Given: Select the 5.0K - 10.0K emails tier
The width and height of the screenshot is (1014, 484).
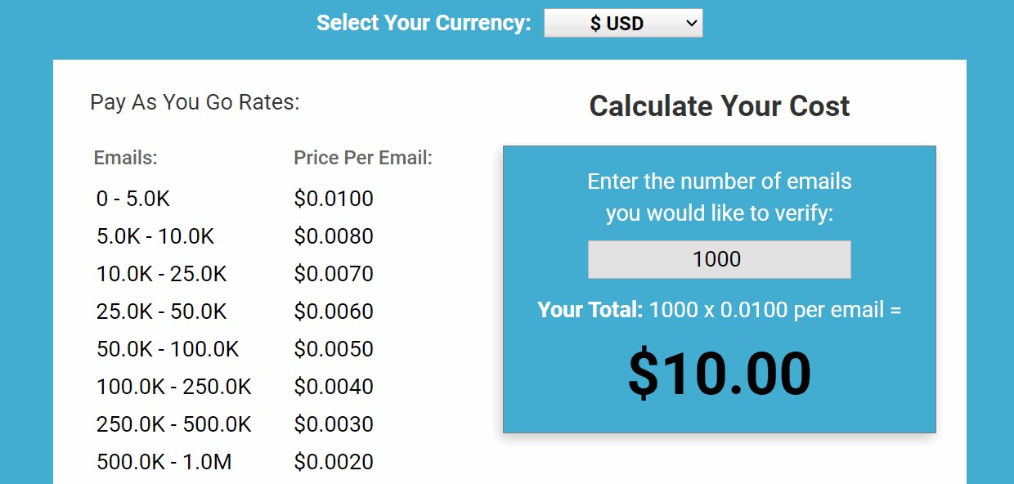Looking at the screenshot, I should (155, 236).
